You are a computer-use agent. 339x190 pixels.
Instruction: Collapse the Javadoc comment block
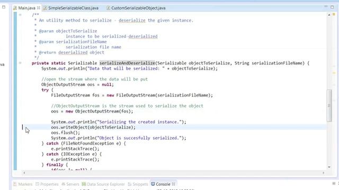click(20, 15)
